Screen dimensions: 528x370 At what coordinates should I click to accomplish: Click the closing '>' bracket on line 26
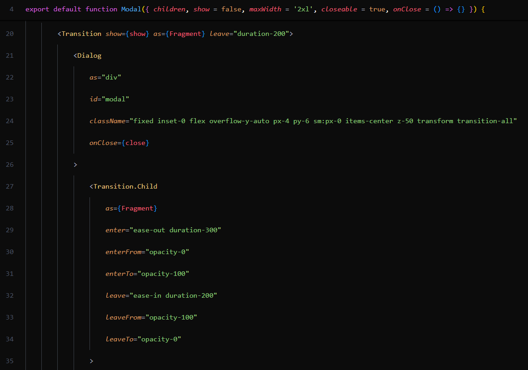(x=75, y=165)
